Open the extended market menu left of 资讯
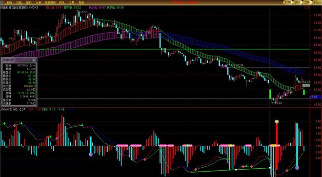The image size is (322, 177). point(50,2)
